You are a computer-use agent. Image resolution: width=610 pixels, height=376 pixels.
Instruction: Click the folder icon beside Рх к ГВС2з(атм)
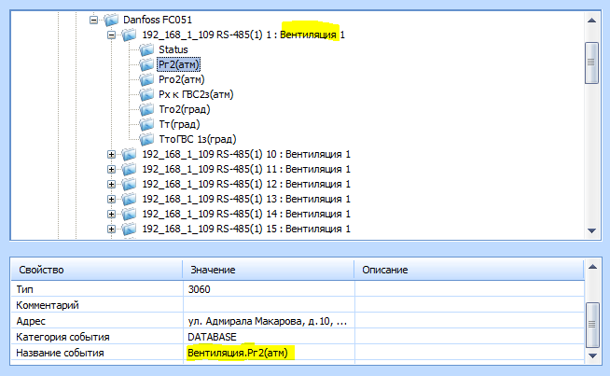click(x=146, y=94)
